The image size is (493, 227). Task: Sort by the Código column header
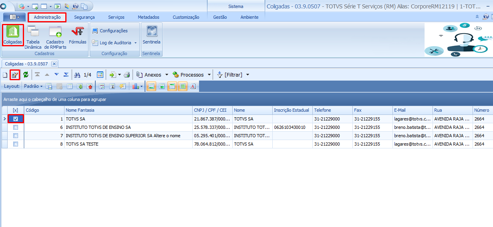pos(44,110)
